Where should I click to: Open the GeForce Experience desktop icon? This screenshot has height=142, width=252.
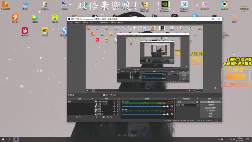[164, 6]
